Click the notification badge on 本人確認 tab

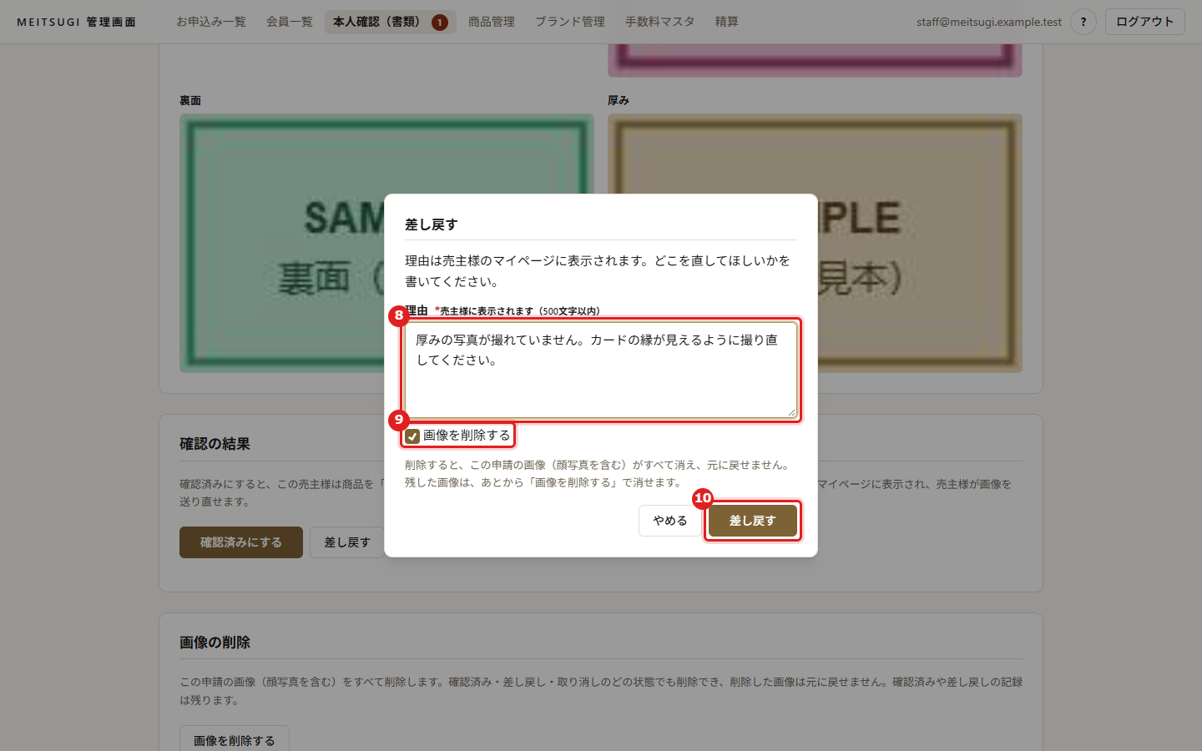(440, 23)
